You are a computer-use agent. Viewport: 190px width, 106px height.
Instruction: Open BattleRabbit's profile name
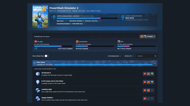click(83, 42)
